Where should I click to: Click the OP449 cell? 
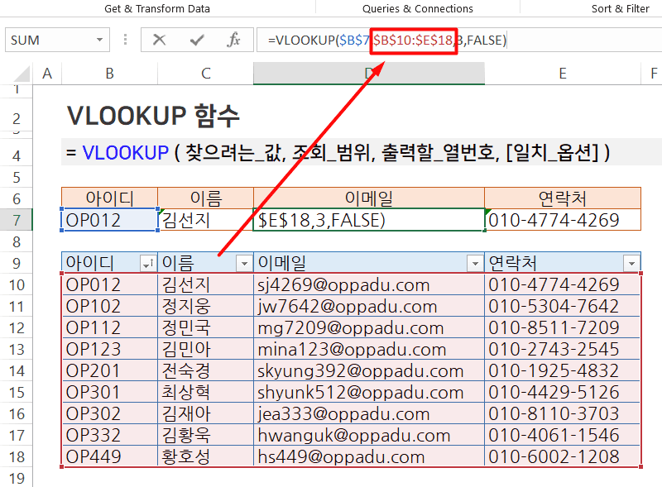click(110, 456)
